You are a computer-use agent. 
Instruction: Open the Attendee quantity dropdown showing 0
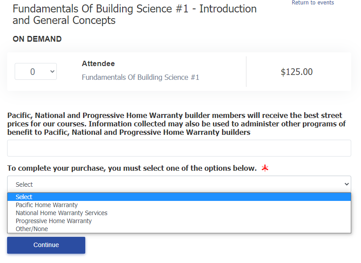click(36, 71)
